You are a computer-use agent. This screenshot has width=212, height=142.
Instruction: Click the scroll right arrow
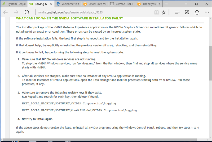tap(208, 140)
